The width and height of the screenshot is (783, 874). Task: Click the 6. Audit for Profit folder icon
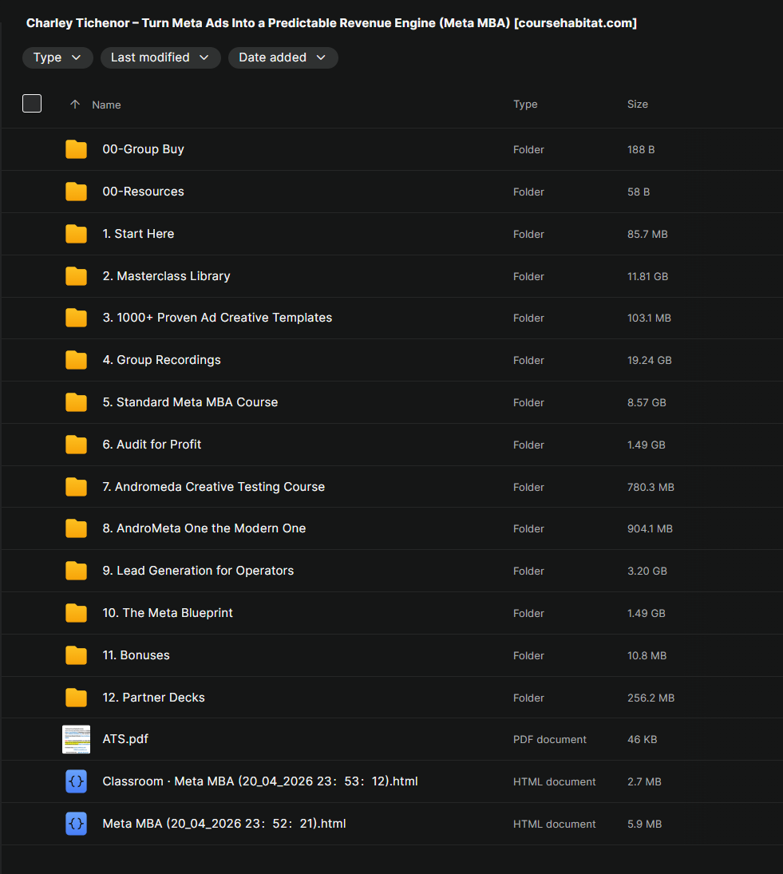pos(76,445)
